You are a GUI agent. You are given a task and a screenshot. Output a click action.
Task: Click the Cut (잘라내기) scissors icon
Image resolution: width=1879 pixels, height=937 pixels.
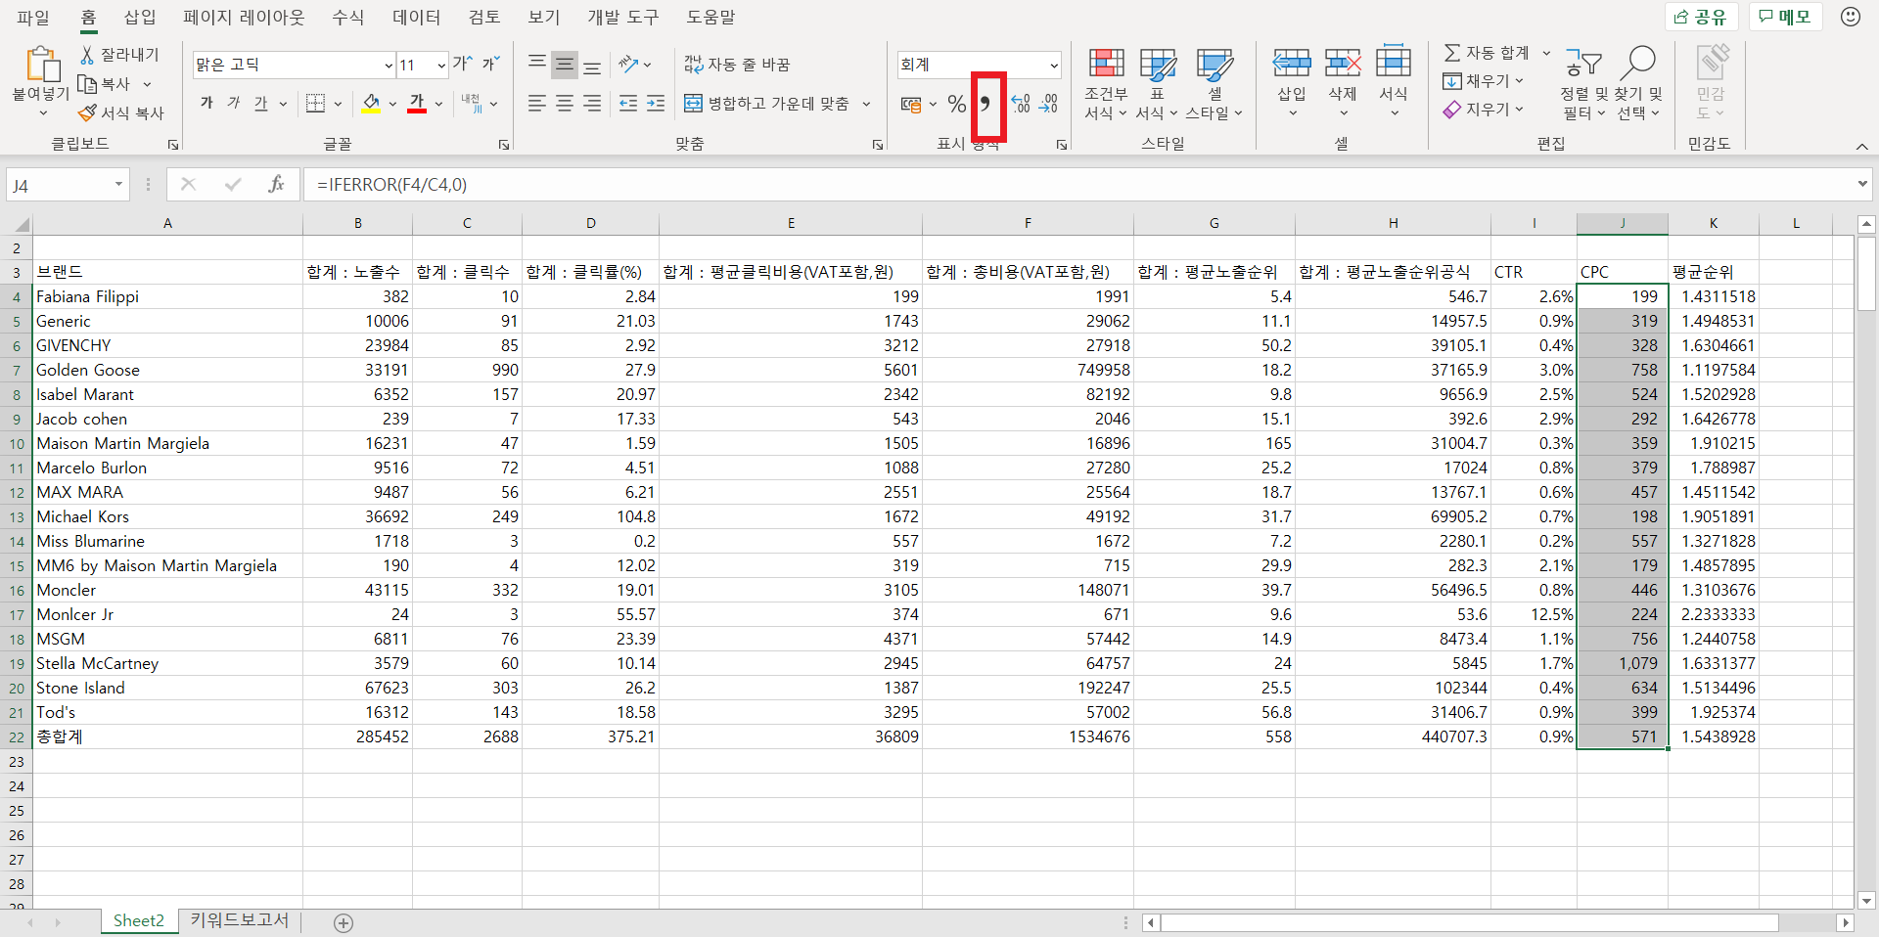click(88, 55)
